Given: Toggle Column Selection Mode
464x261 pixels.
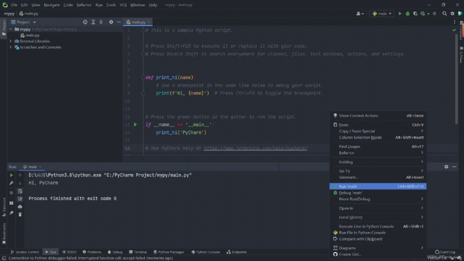Looking at the screenshot, I should tap(378, 137).
